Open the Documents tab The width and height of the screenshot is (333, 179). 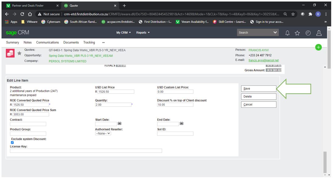71,43
